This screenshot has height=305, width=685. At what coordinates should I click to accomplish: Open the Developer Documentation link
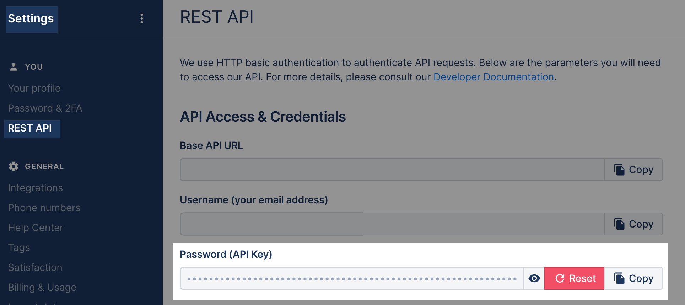click(x=493, y=77)
